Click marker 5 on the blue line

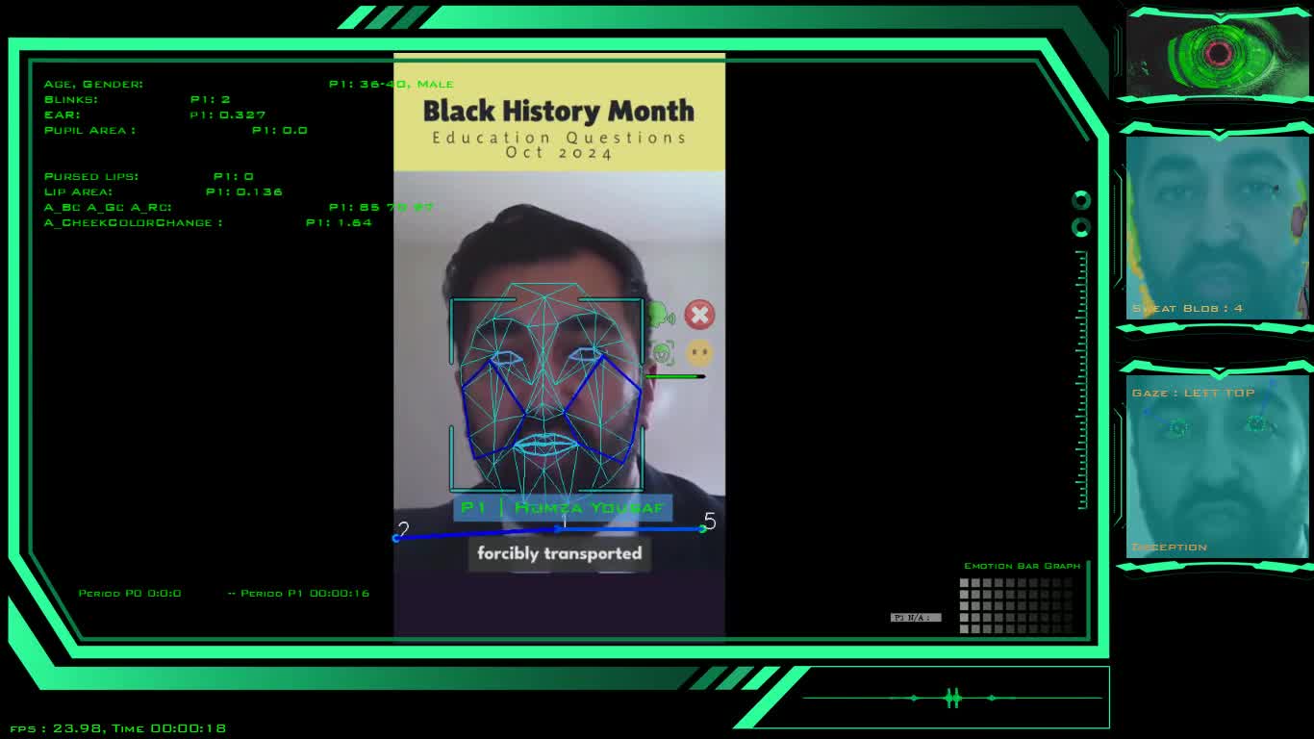[703, 528]
